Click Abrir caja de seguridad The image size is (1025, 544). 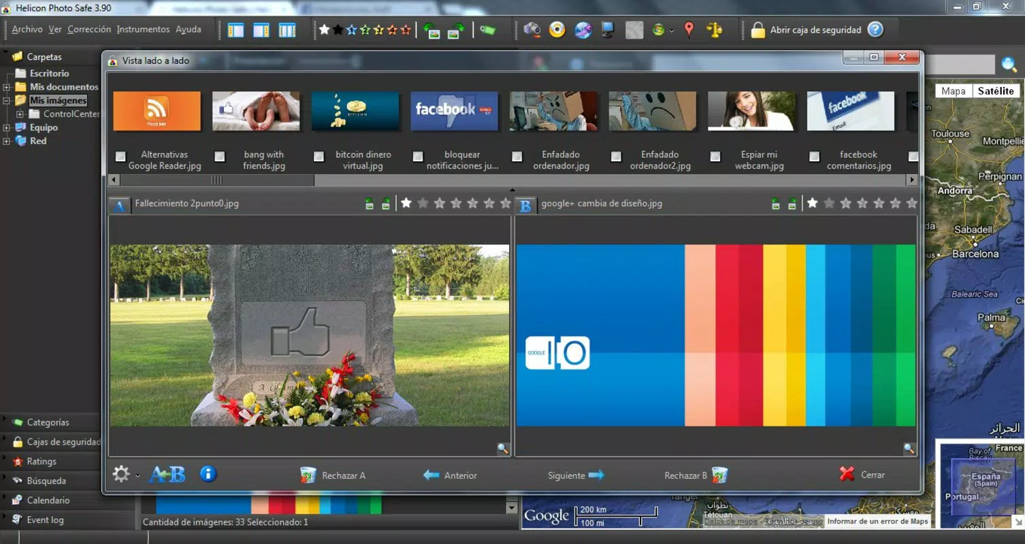(806, 30)
